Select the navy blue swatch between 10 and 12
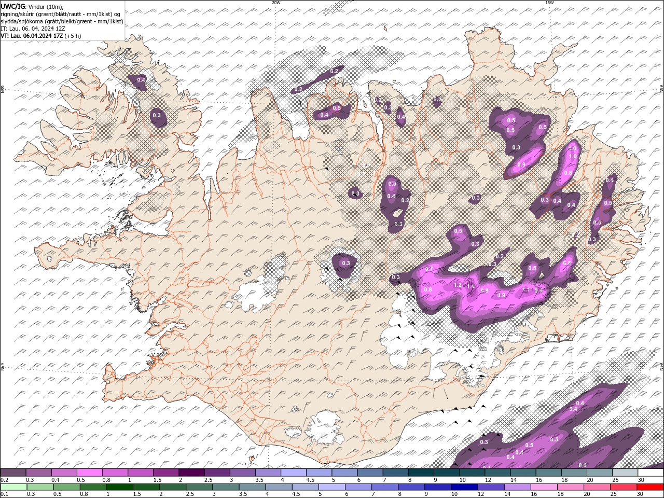The height and width of the screenshot is (498, 664). click(x=464, y=487)
